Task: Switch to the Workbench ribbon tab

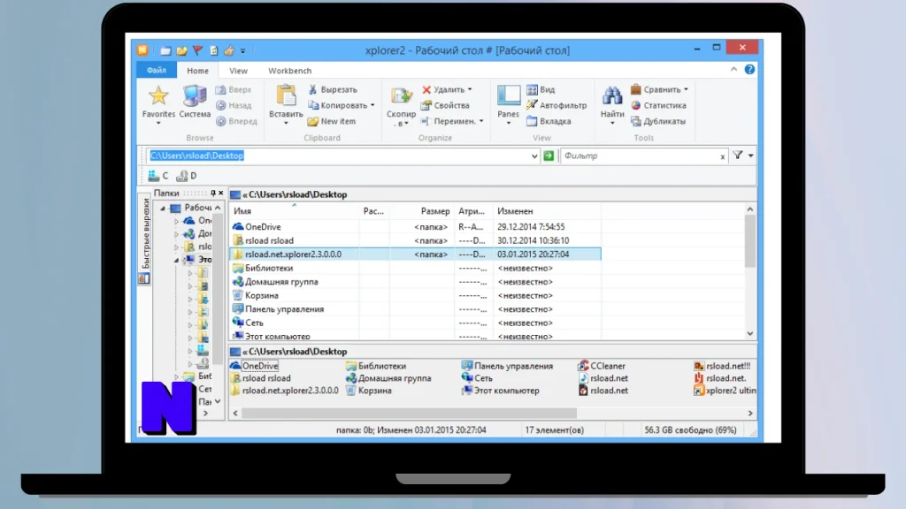Action: tap(289, 71)
